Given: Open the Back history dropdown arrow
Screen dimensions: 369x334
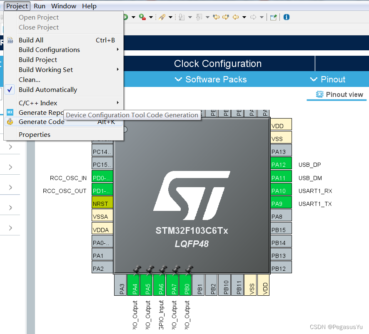Looking at the screenshot, I should (x=244, y=17).
